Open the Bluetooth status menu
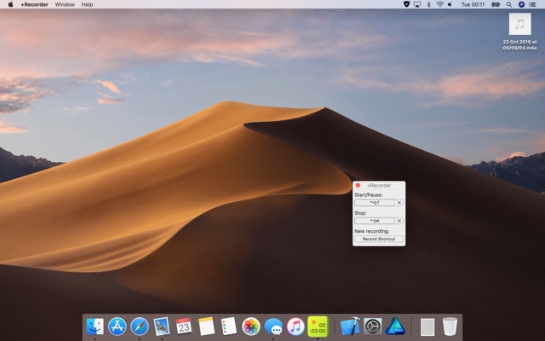This screenshot has height=341, width=545. (428, 4)
